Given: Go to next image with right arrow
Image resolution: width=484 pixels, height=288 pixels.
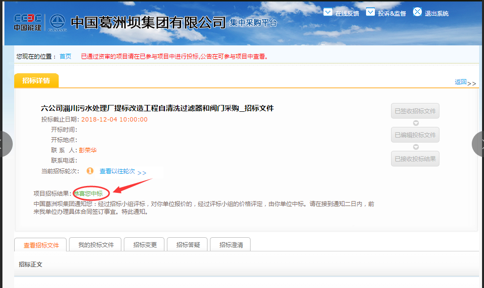Looking at the screenshot, I should click(x=478, y=144).
